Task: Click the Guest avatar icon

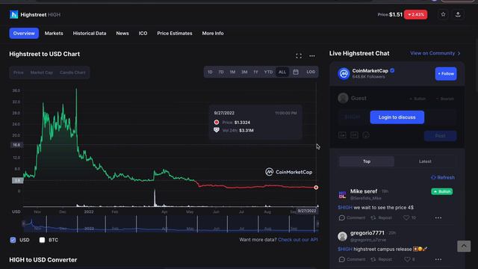Action: (343, 98)
